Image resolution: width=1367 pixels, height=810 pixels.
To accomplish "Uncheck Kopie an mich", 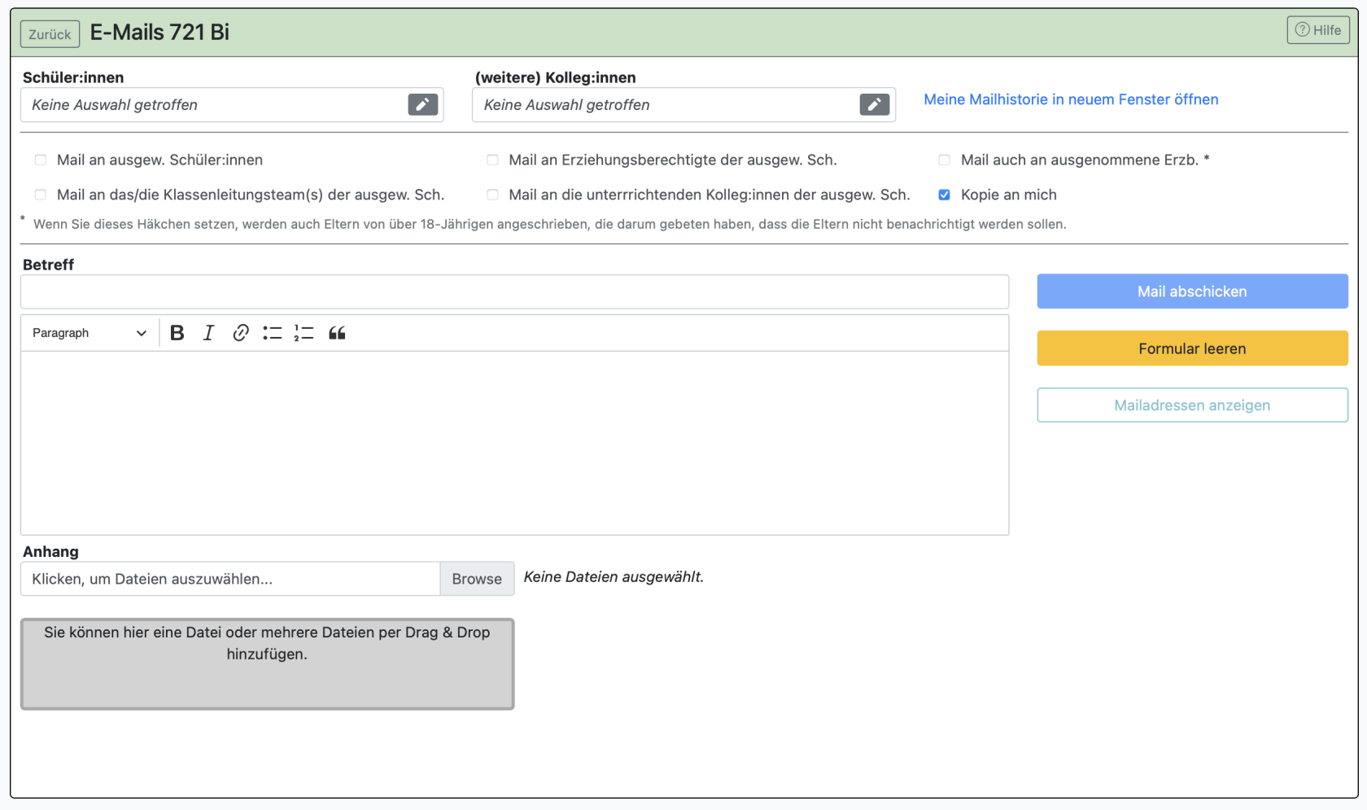I will (944, 195).
